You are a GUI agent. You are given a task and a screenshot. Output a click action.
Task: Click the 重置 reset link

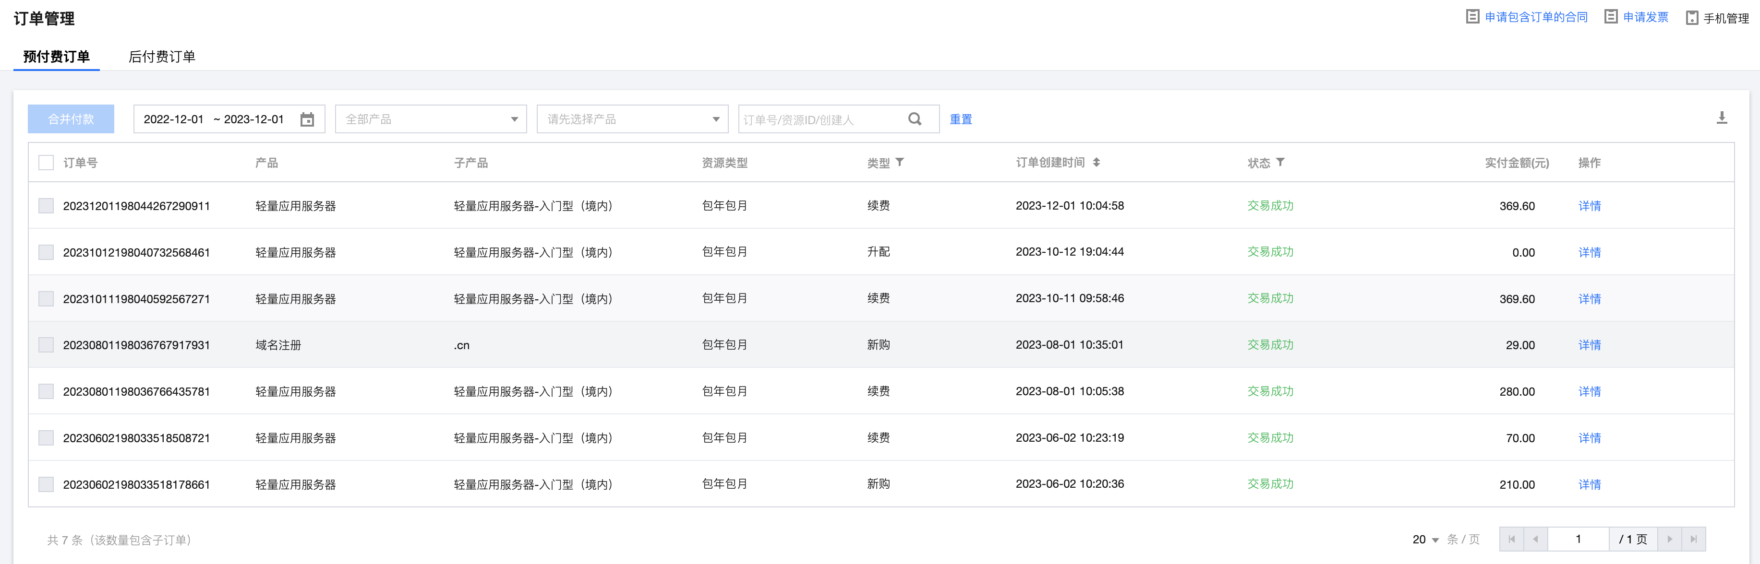[960, 119]
